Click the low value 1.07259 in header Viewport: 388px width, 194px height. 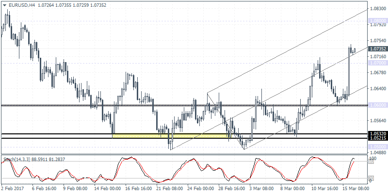(x=81, y=5)
